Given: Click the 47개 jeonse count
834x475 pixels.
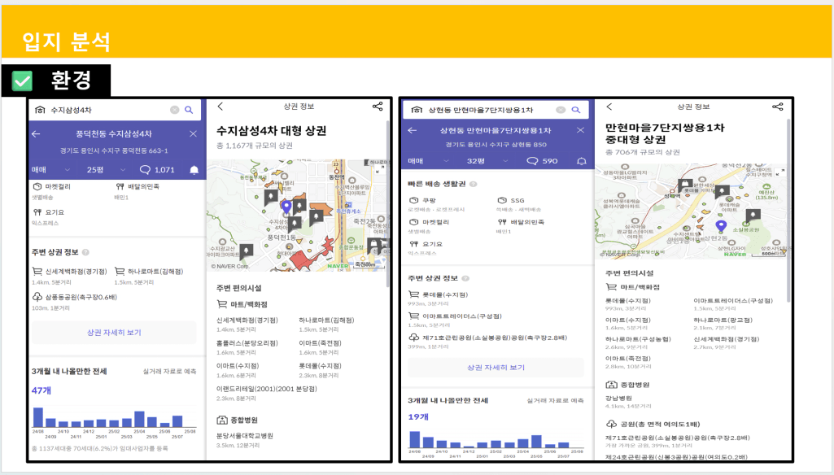Looking at the screenshot, I should tap(41, 390).
